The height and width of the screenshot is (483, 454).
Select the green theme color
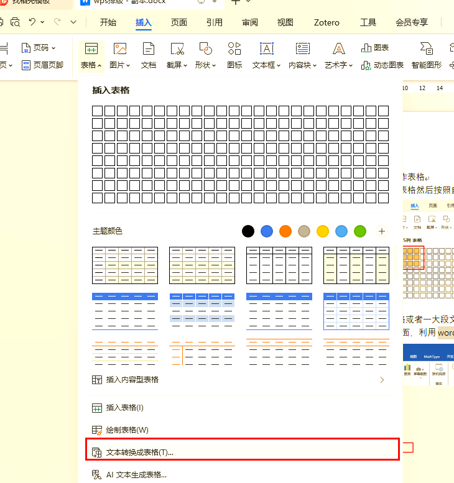(x=360, y=231)
